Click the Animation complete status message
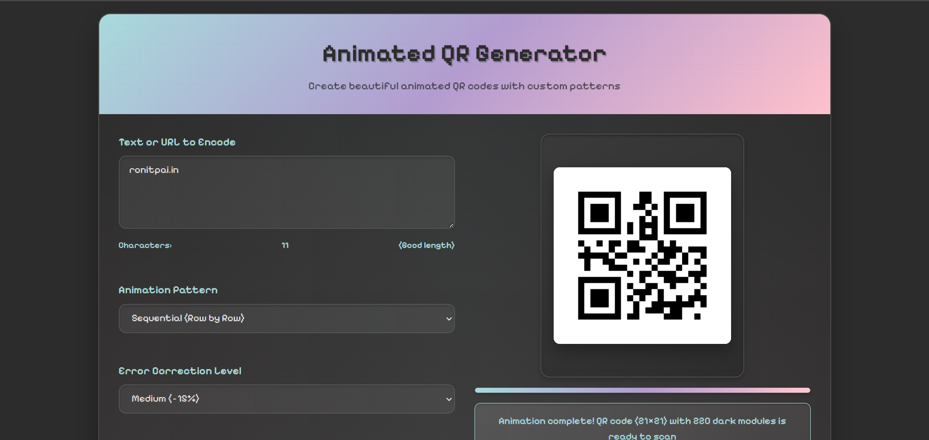 coord(642,428)
